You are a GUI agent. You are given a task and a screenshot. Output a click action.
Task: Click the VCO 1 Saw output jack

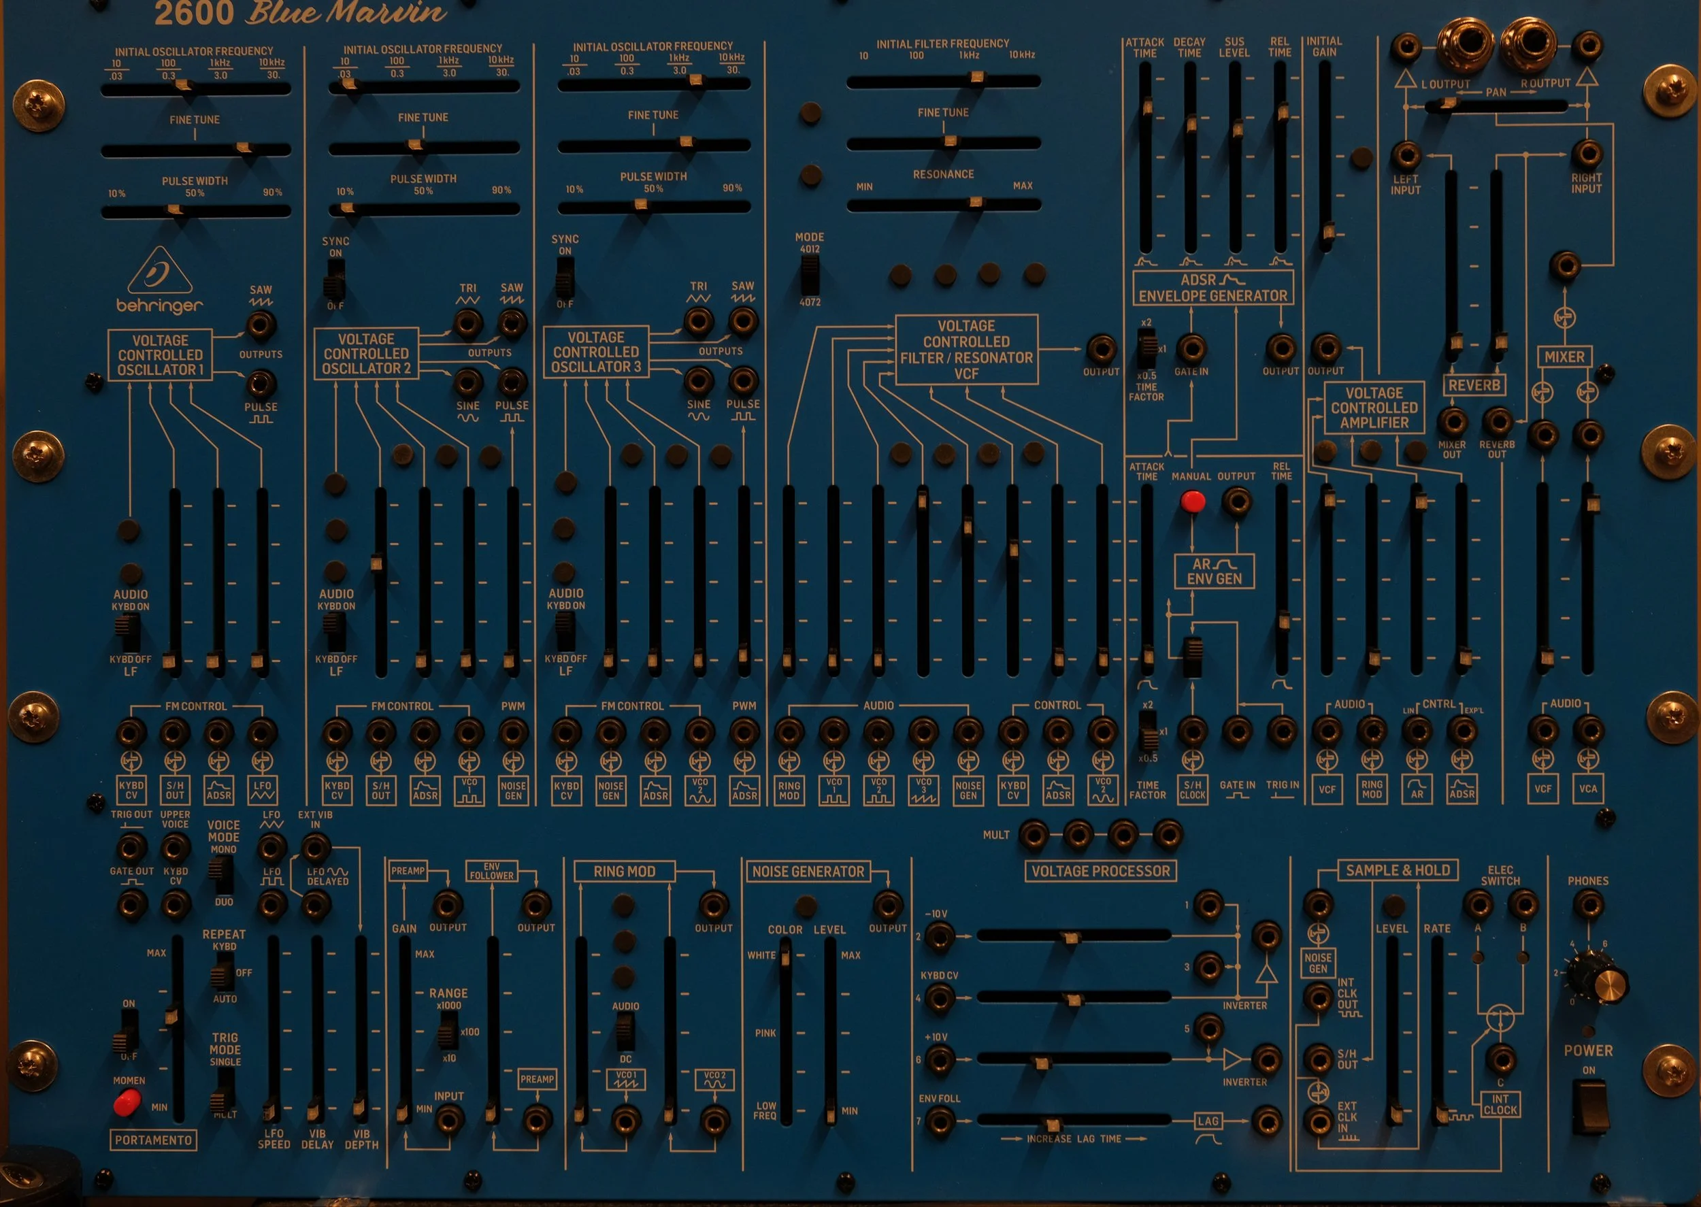[x=261, y=325]
